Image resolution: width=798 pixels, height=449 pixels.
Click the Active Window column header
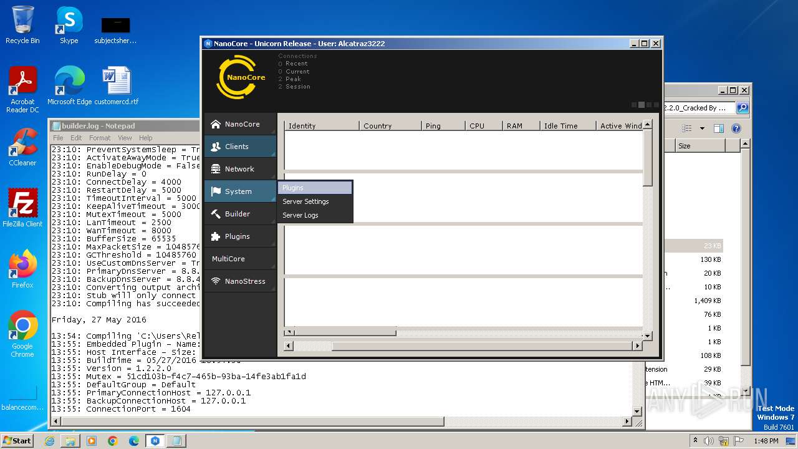(x=620, y=125)
